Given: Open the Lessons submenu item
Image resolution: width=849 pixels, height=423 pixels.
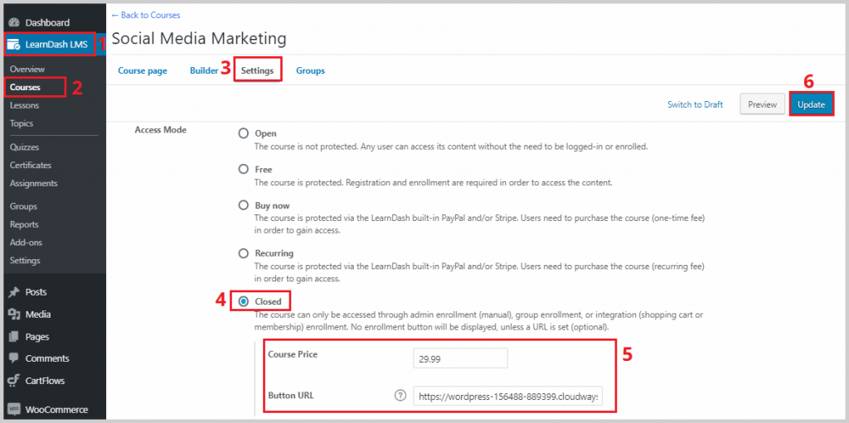Looking at the screenshot, I should (x=24, y=105).
